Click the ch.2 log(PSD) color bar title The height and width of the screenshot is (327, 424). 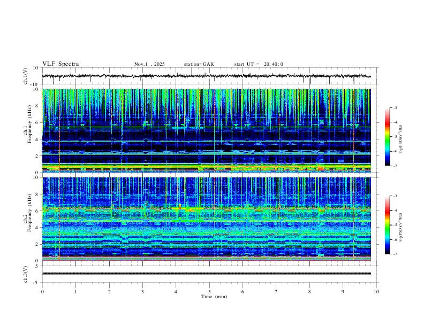[x=401, y=227]
